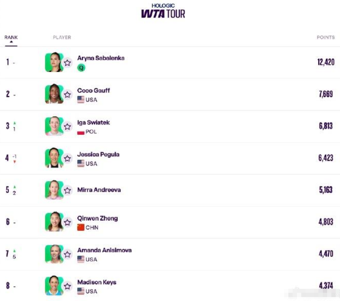This screenshot has width=340, height=301.
Task: Click the green Q badge under Sabalenka
Action: click(x=81, y=67)
